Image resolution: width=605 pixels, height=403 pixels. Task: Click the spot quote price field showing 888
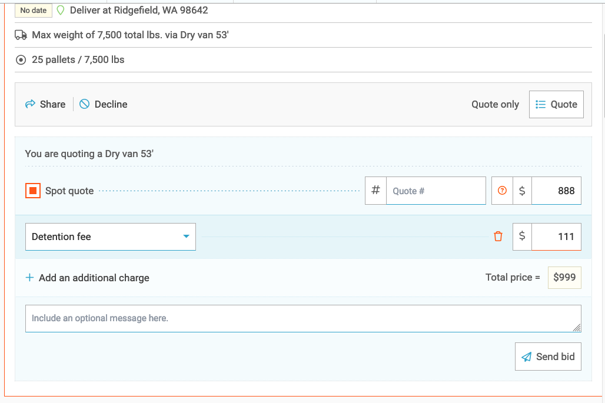pos(556,191)
